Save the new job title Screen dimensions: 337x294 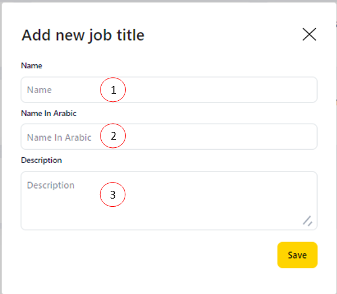pos(297,255)
